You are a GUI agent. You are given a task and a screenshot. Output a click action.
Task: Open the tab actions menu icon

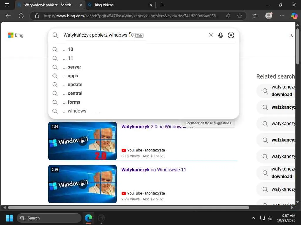point(7,5)
